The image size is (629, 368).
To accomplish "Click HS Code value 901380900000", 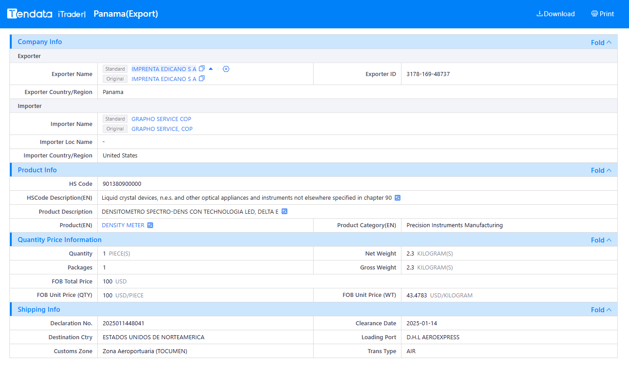I will click(x=122, y=184).
